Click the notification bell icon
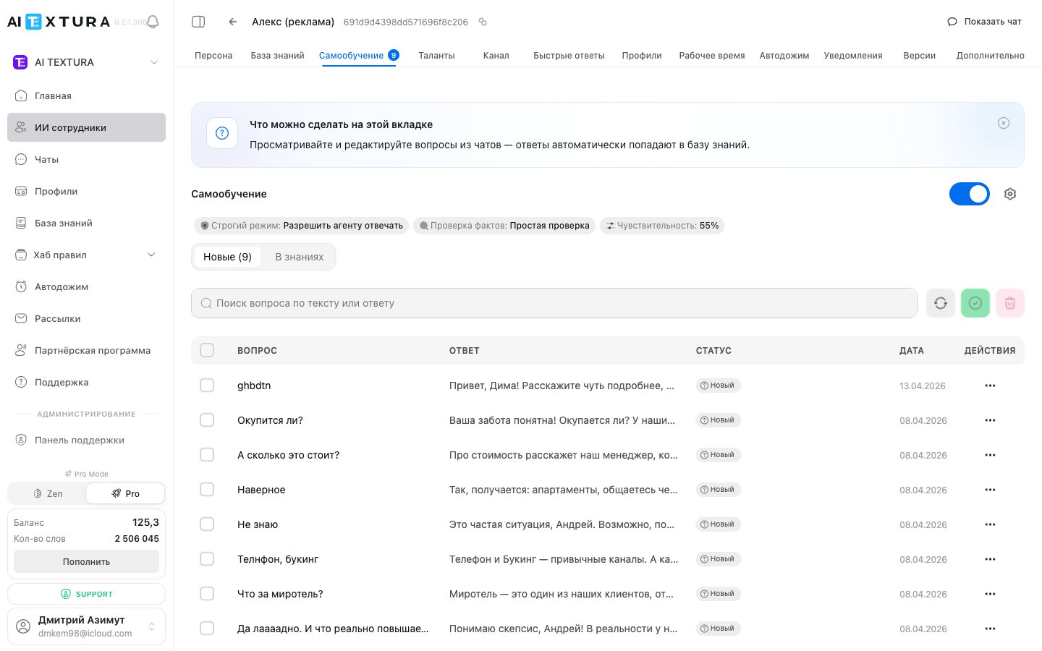This screenshot has width=1042, height=651. coord(153,22)
